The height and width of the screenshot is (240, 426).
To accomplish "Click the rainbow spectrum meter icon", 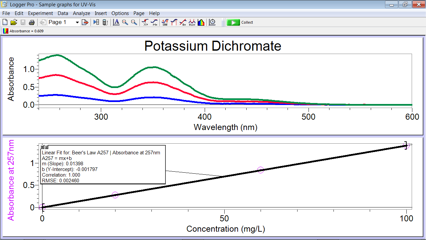I will tap(201, 22).
